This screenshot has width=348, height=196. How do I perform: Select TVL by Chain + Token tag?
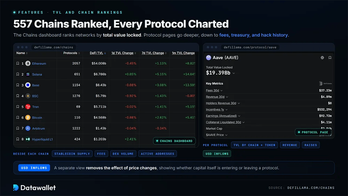(x=254, y=145)
